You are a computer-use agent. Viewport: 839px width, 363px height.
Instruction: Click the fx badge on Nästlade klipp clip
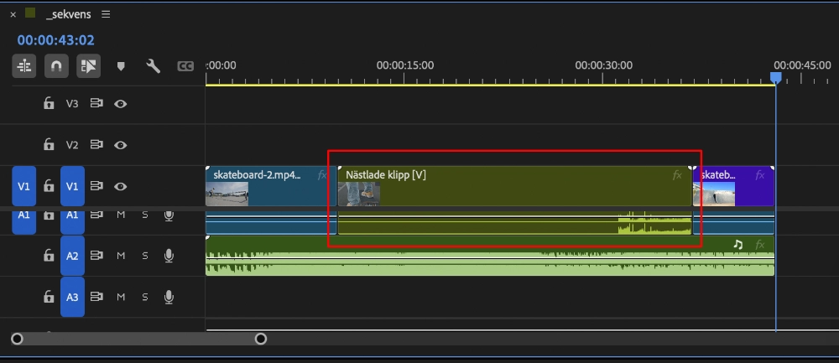point(677,175)
